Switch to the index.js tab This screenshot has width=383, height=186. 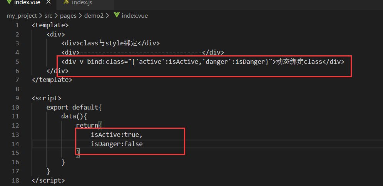pyautogui.click(x=82, y=3)
